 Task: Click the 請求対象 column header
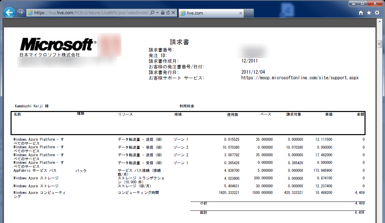click(x=294, y=114)
